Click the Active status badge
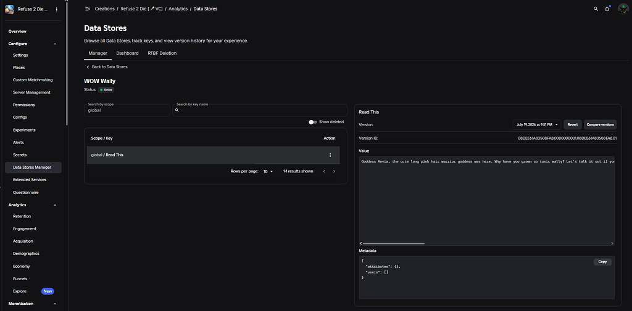632x311 pixels. pyautogui.click(x=106, y=90)
